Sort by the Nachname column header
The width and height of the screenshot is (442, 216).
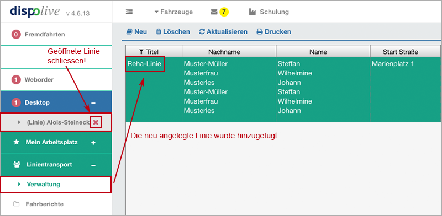coord(229,52)
